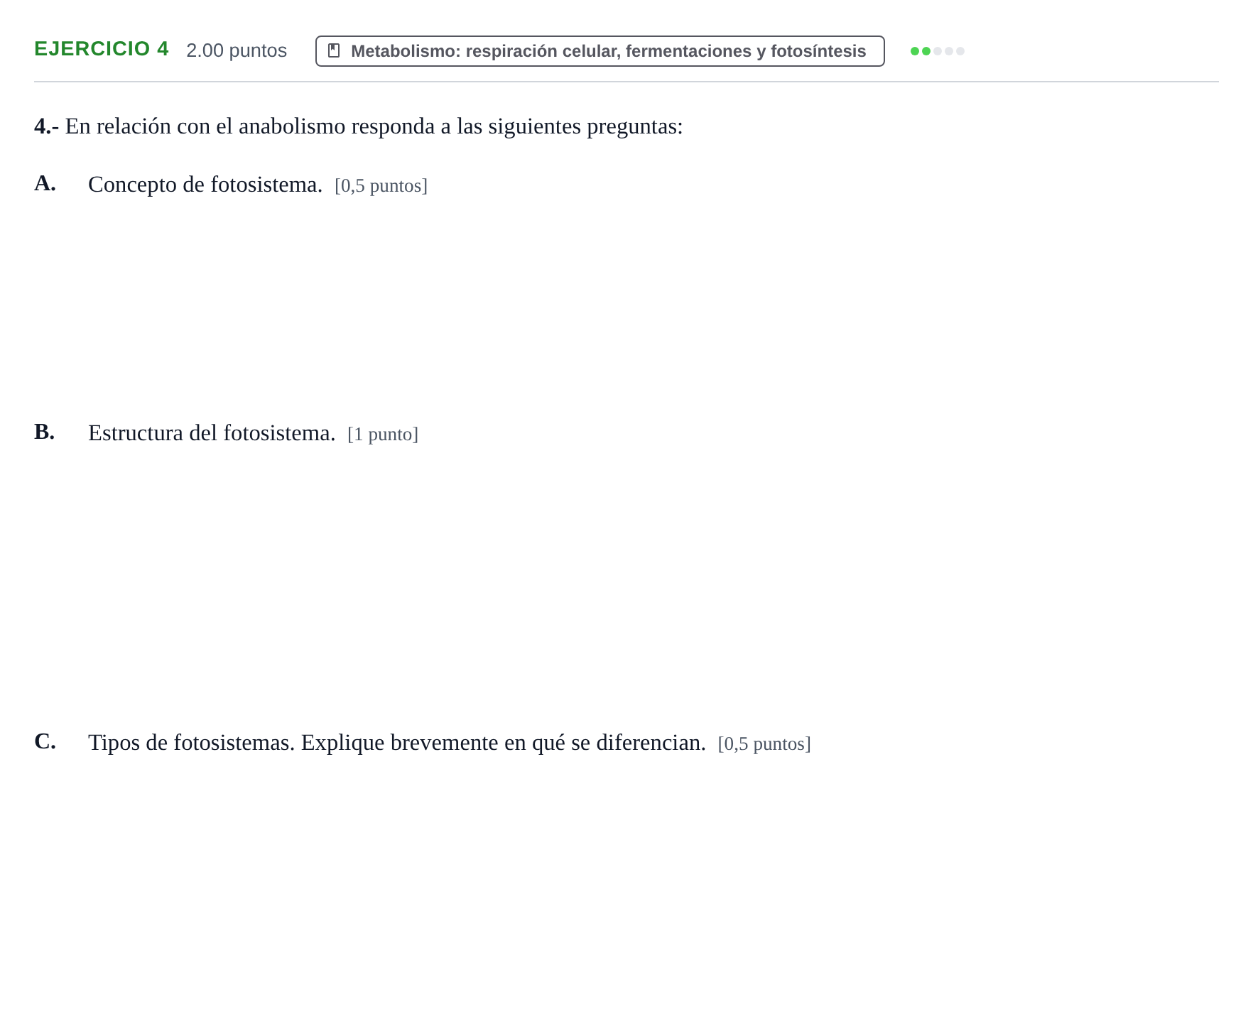Image resolution: width=1253 pixels, height=1014 pixels.
Task: Select the question A letter label
Action: pos(45,183)
